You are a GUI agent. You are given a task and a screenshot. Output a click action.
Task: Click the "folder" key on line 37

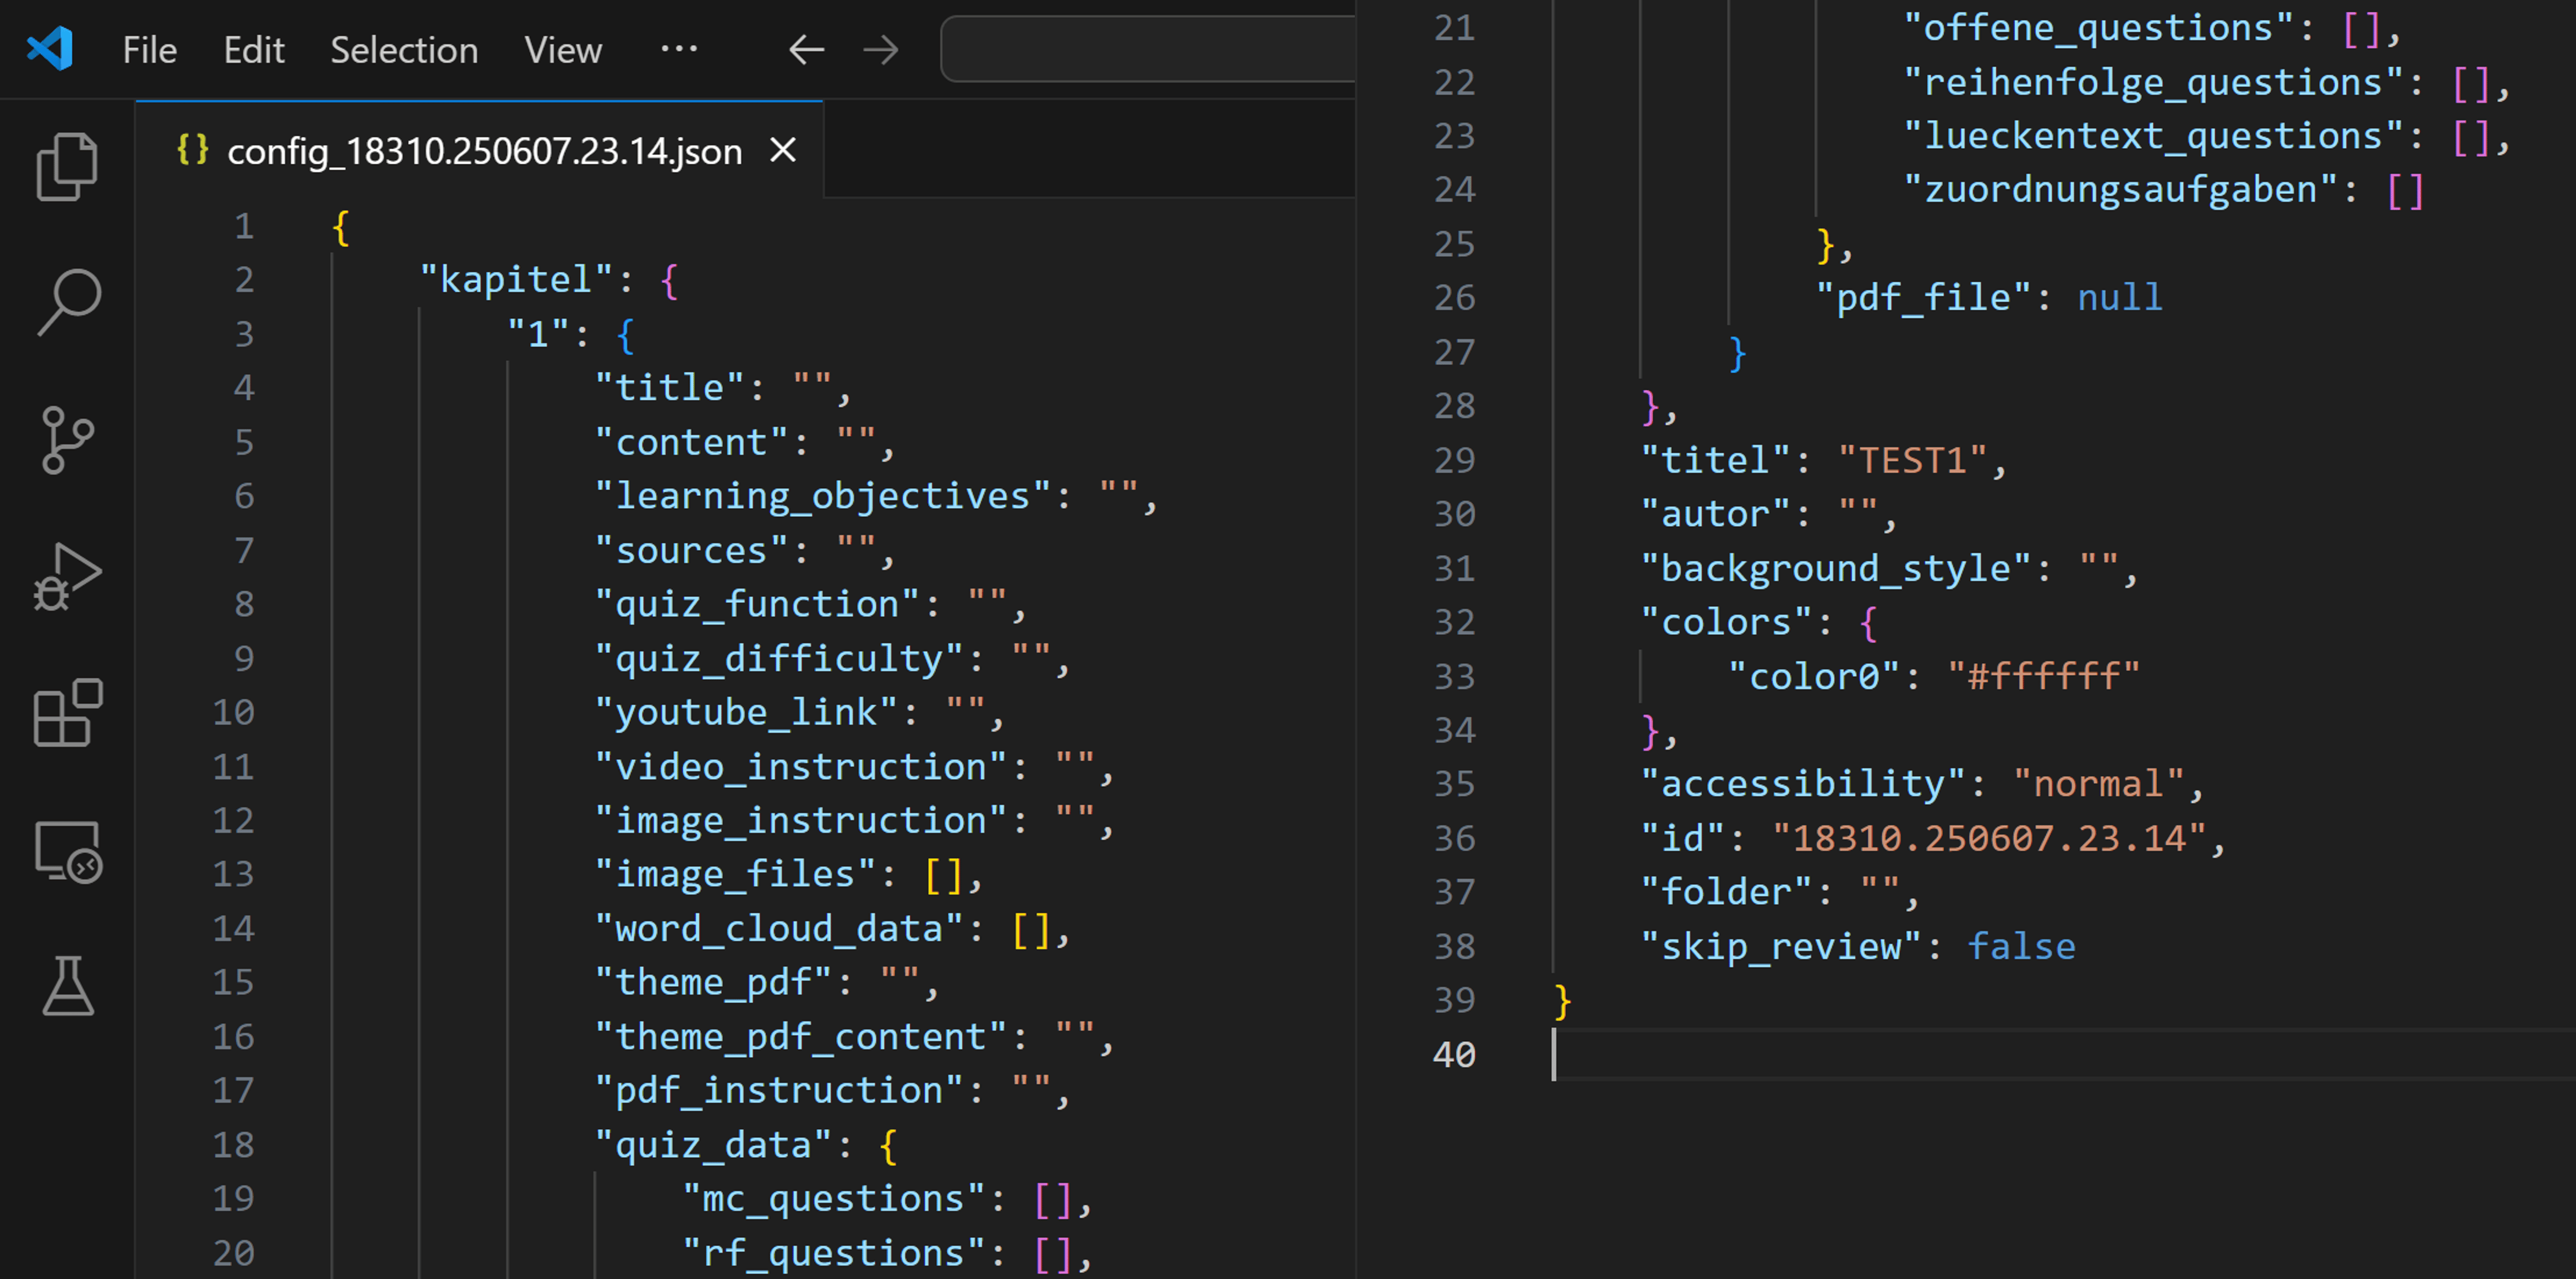pyautogui.click(x=1726, y=892)
